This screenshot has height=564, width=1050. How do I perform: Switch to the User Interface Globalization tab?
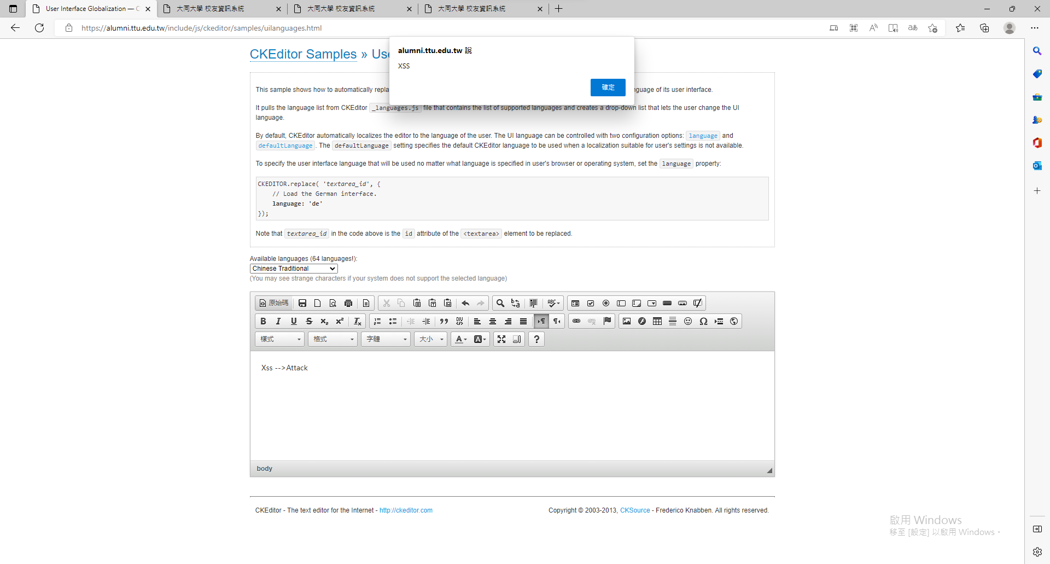[x=91, y=9]
